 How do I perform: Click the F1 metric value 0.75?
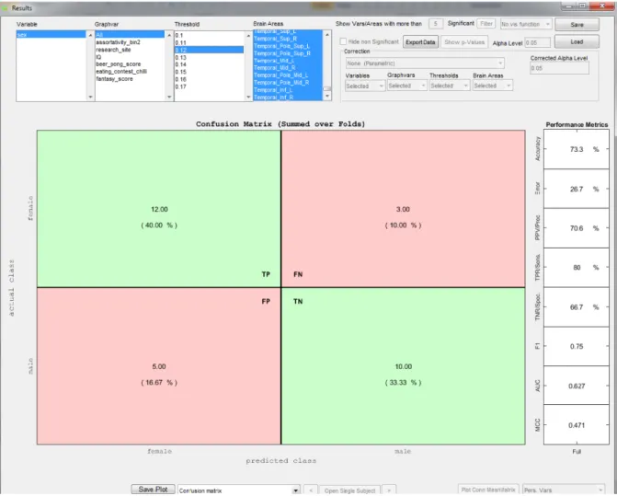coord(577,346)
